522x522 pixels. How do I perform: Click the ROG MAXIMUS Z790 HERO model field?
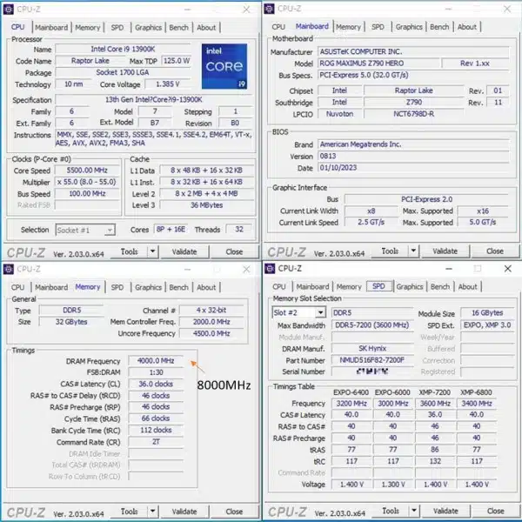click(x=378, y=64)
